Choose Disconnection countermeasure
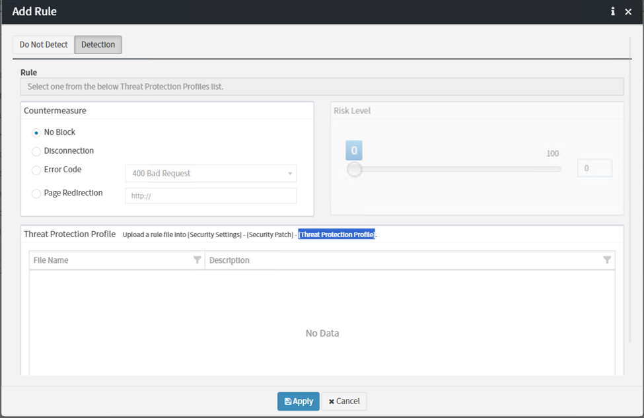Screen dimensions: 644x418 tap(36, 151)
